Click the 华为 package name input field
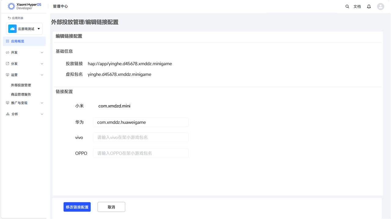 [141, 122]
